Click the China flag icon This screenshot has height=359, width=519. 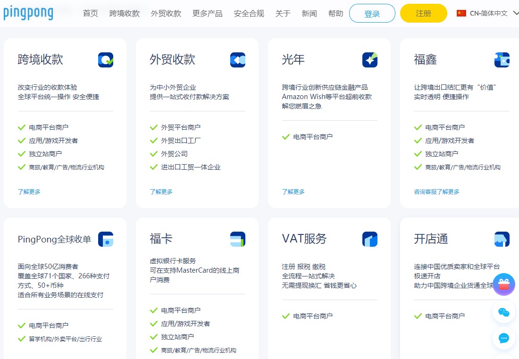(x=461, y=13)
